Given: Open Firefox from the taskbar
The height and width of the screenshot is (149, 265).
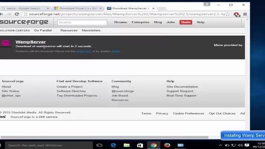Looking at the screenshot, I should [x=167, y=145].
